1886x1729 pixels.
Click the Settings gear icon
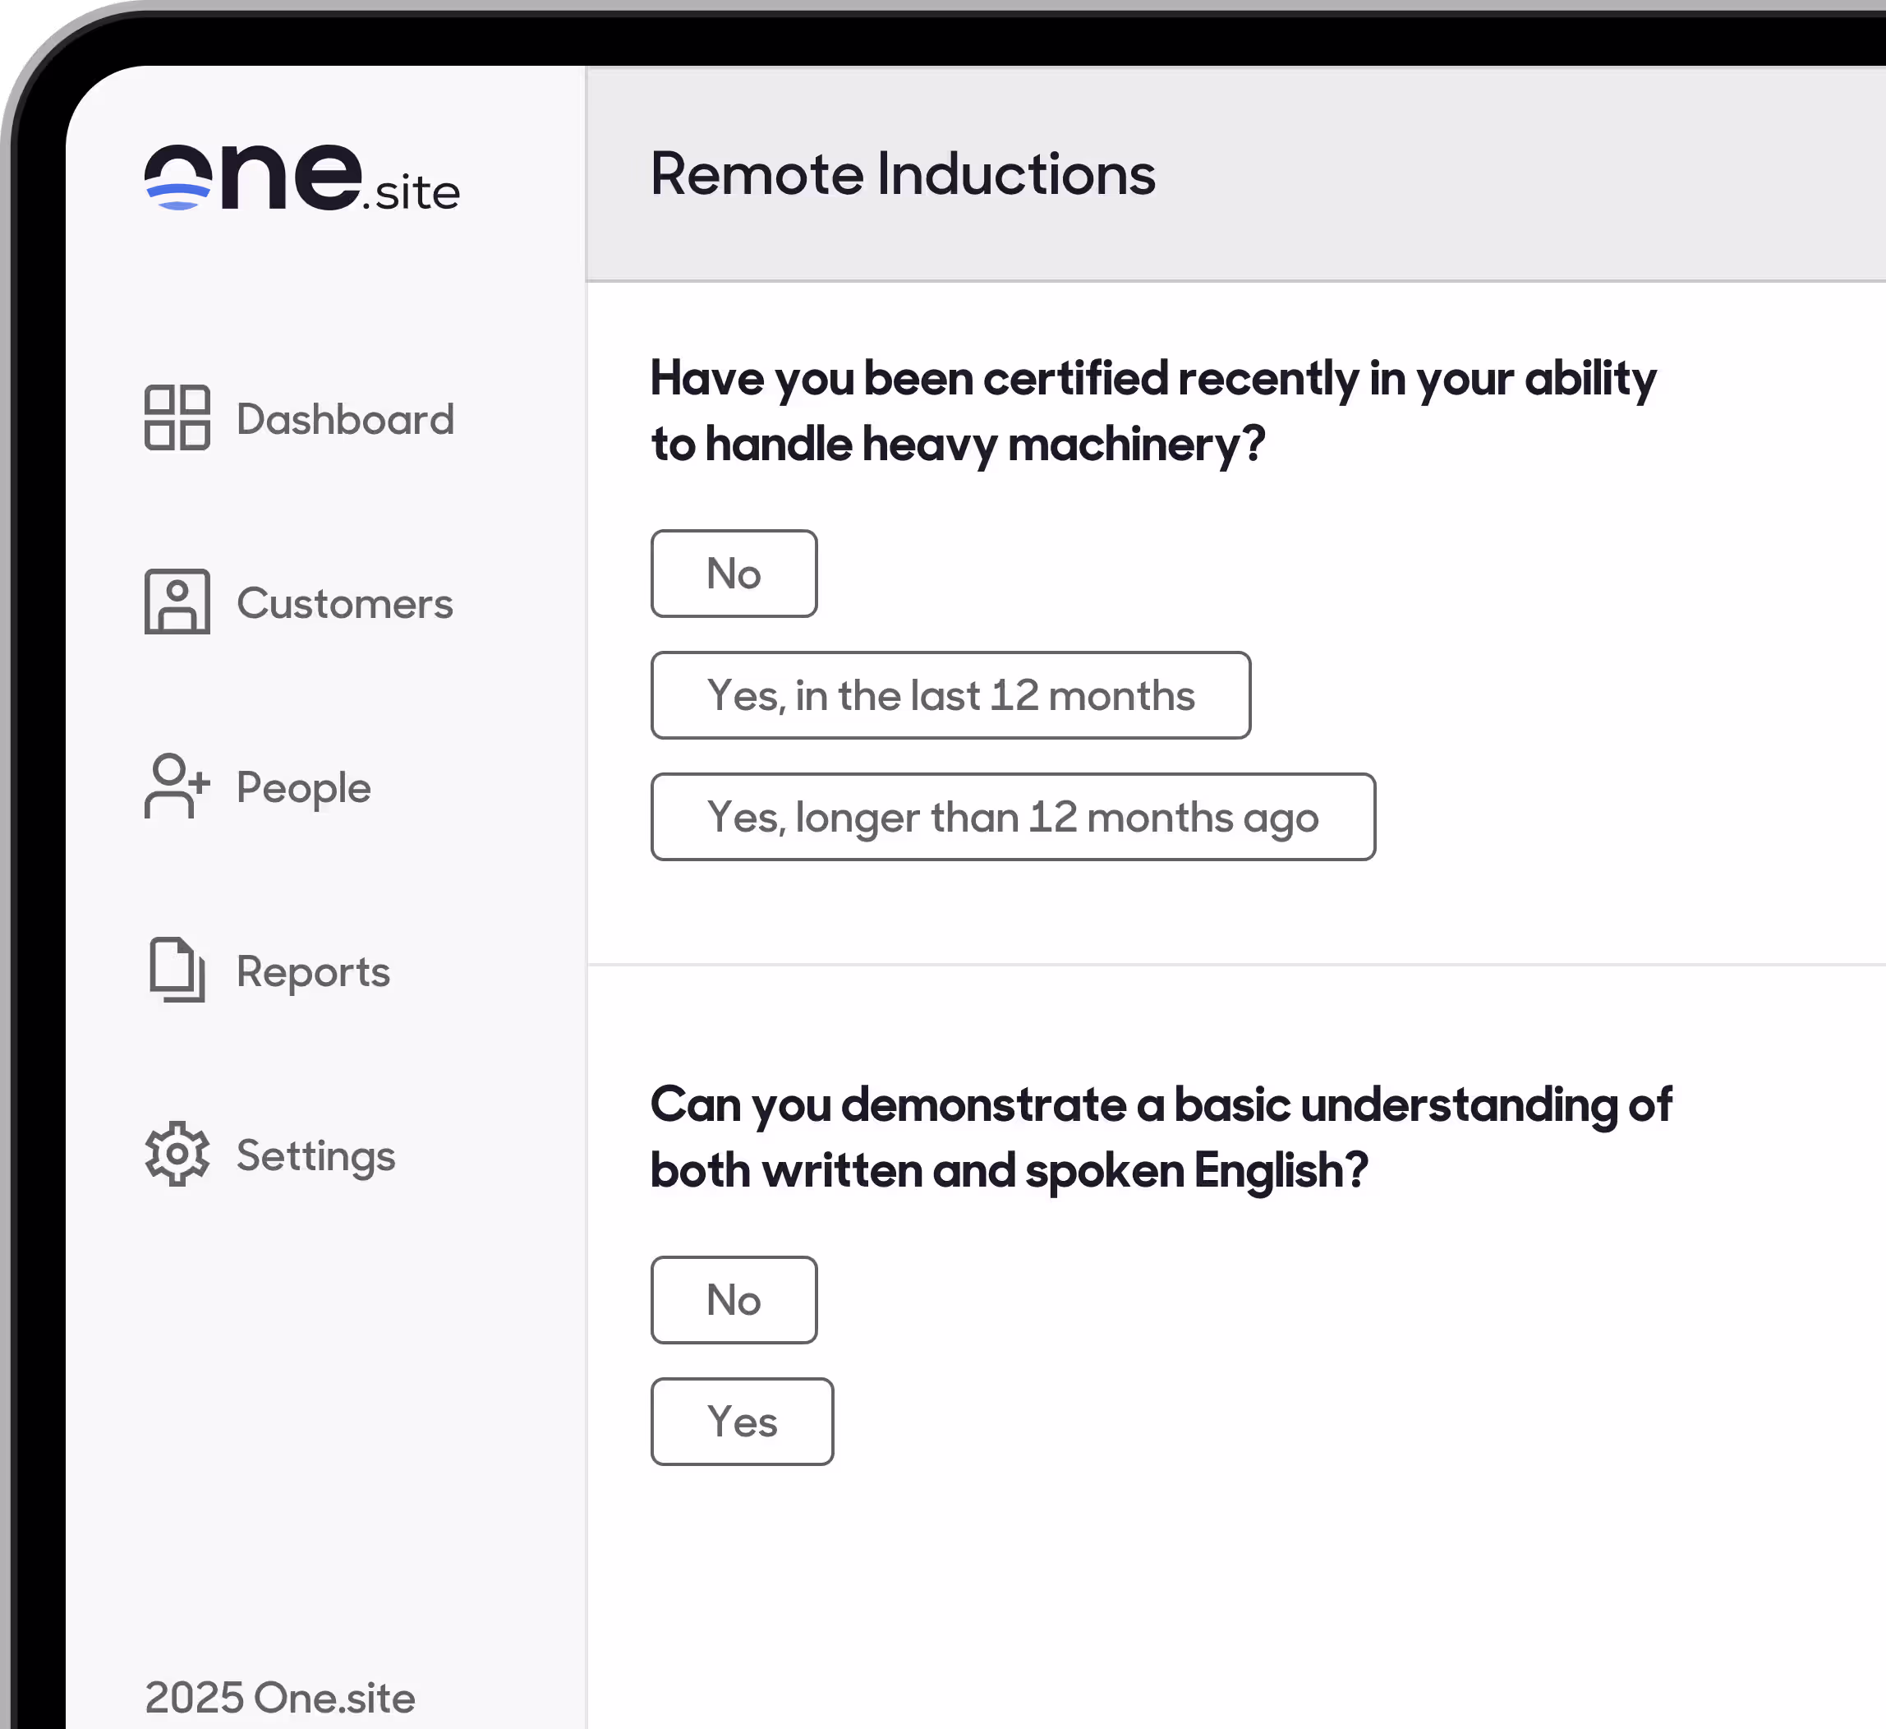click(177, 1155)
